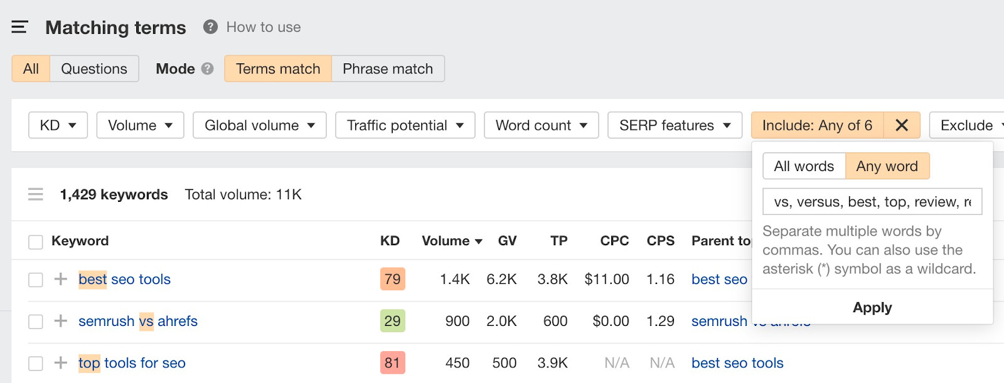Click plus icon next to best seo tools
Image resolution: width=1004 pixels, height=383 pixels.
click(x=61, y=279)
